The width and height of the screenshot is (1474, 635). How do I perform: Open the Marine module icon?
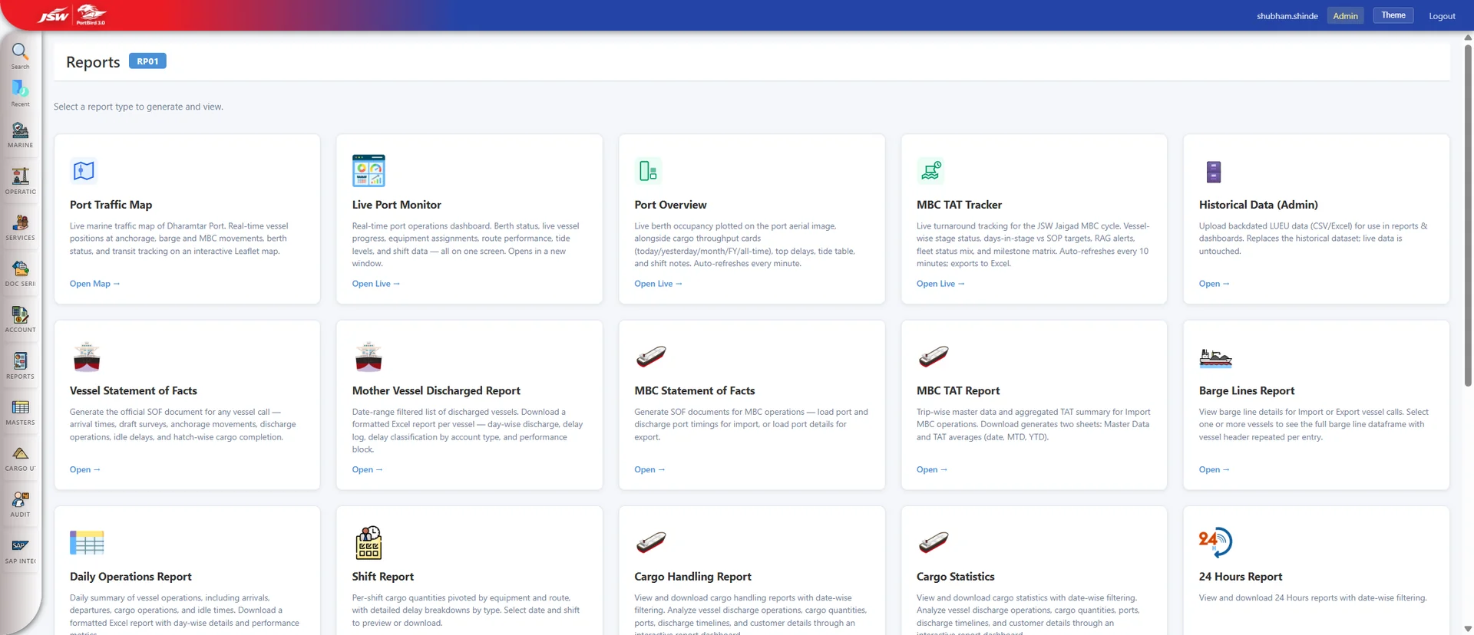click(x=21, y=130)
